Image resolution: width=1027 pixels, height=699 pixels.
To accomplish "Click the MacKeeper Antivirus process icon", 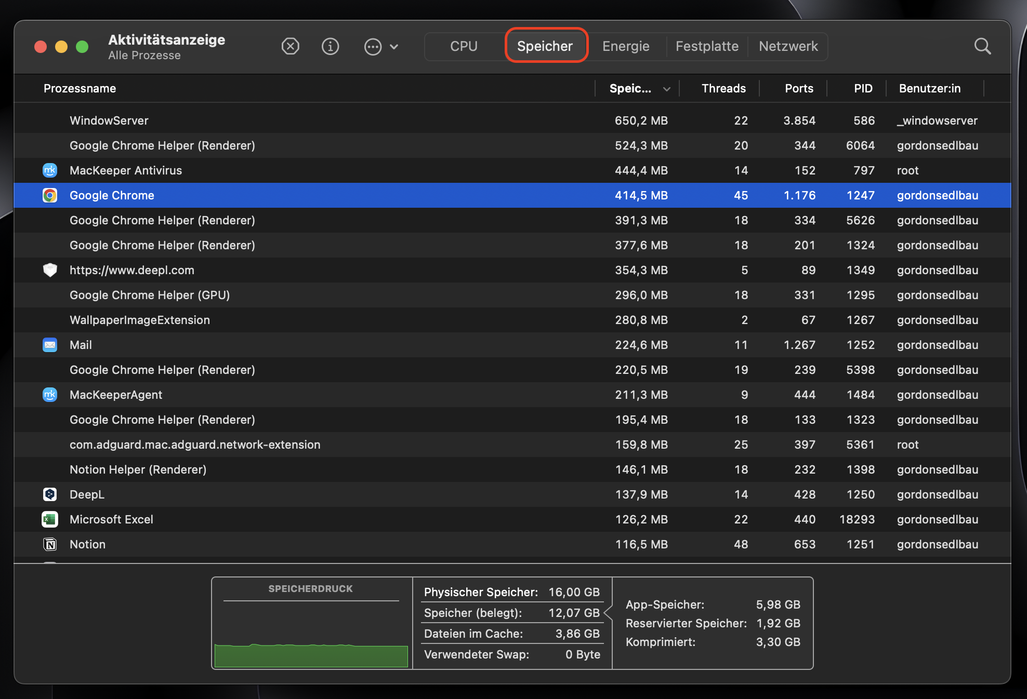I will [50, 170].
